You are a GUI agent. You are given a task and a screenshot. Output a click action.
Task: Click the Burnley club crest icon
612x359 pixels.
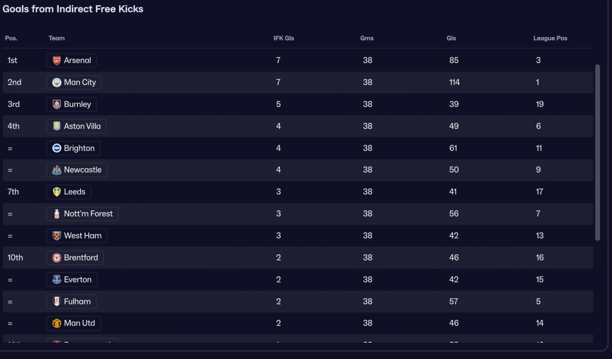point(57,105)
